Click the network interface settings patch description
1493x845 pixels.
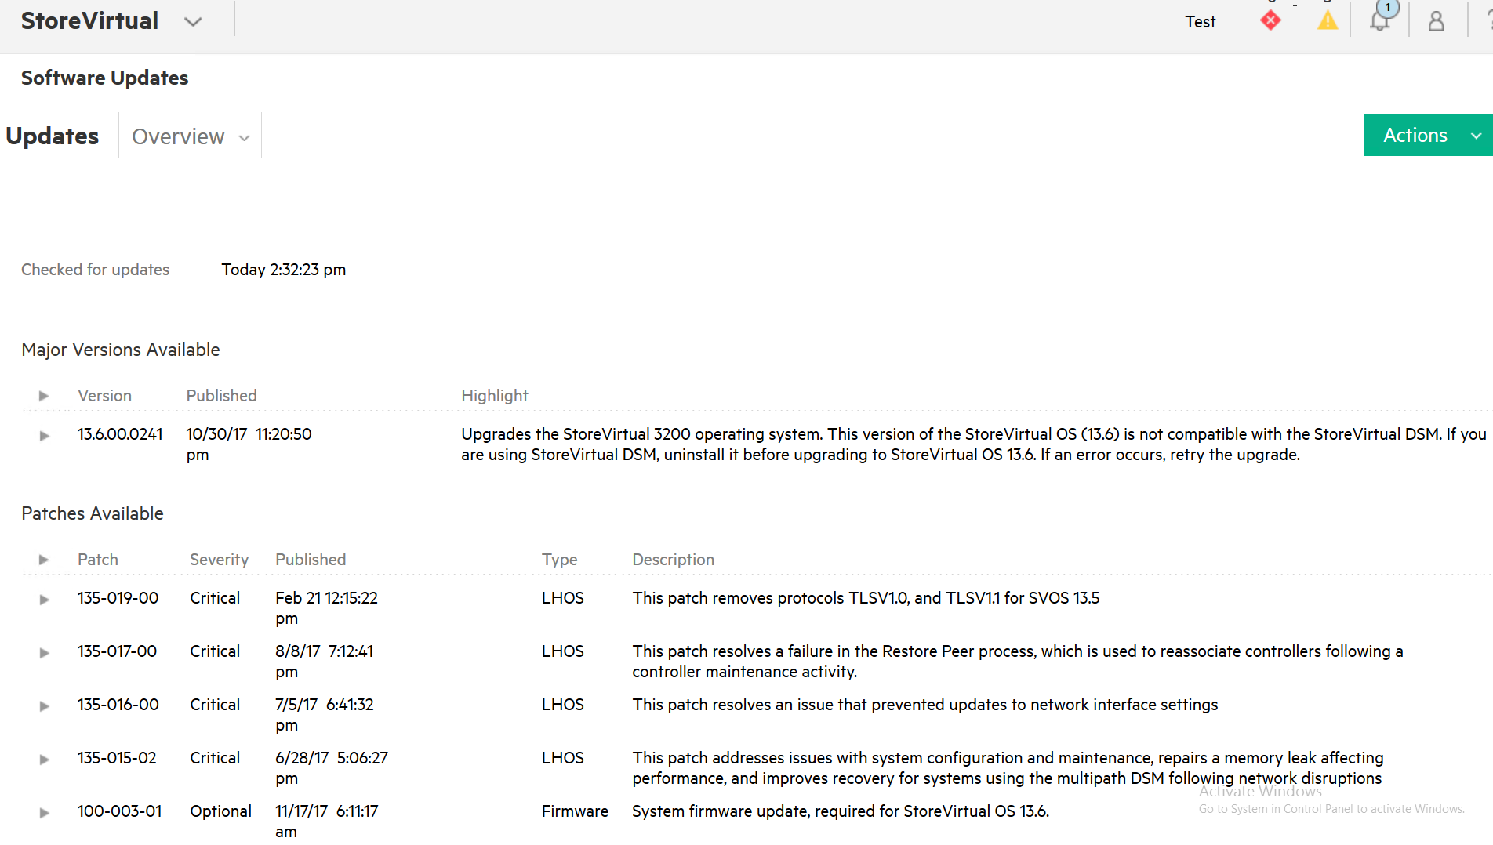925,705
